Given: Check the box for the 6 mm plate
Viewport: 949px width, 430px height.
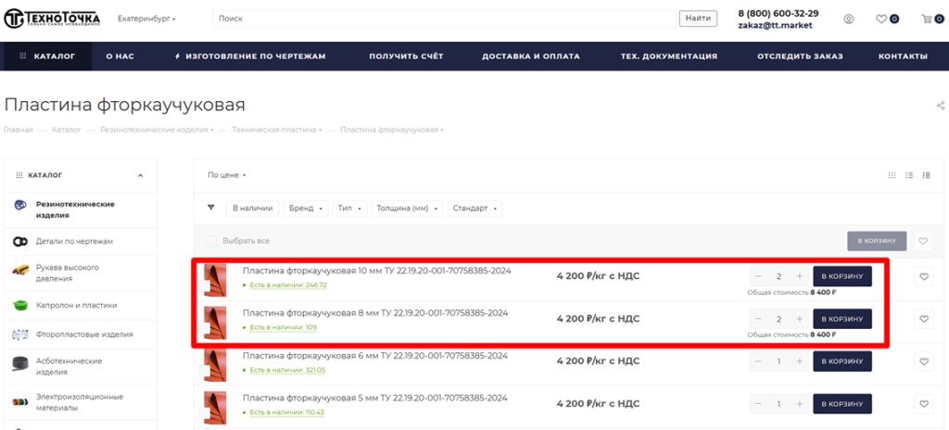Looking at the screenshot, I should click(x=204, y=372).
